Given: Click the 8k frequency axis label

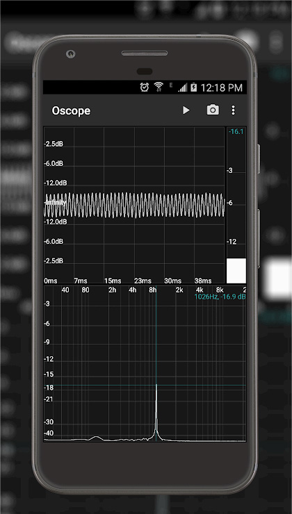Looking at the screenshot, I should point(220,290).
